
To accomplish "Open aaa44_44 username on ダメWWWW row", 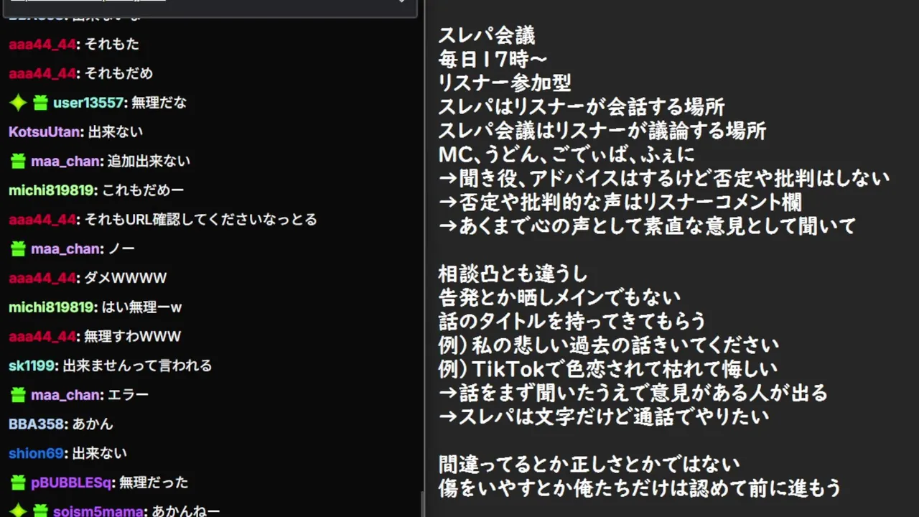I will [42, 278].
